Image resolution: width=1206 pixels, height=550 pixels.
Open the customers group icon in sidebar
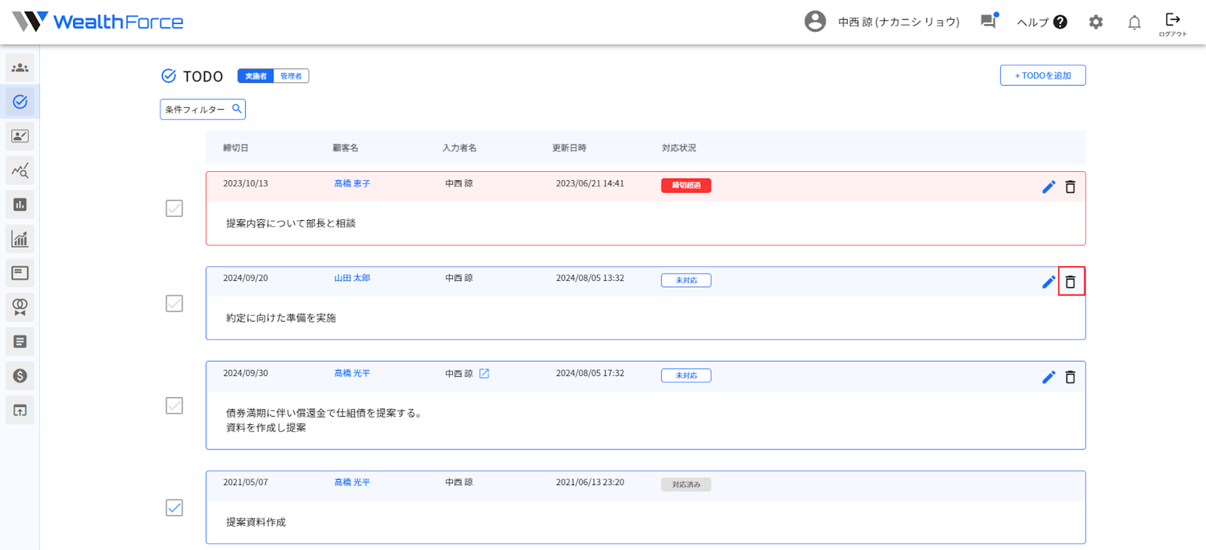click(20, 68)
